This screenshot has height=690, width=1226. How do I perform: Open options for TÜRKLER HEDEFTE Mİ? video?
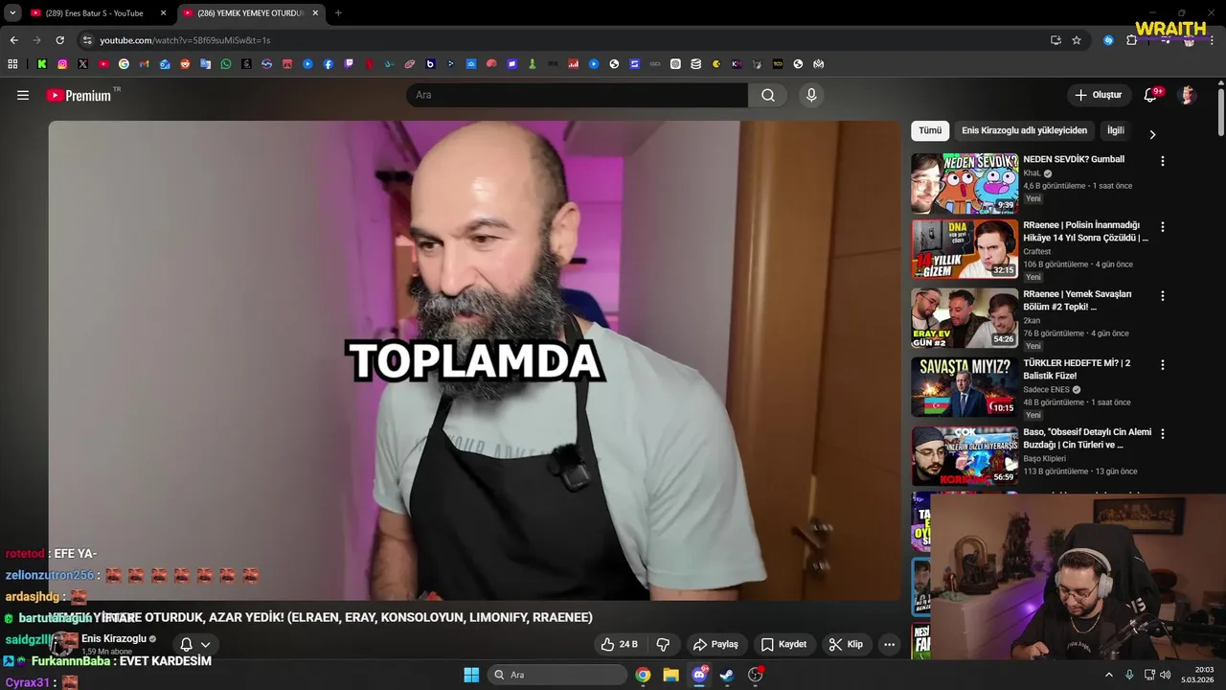click(x=1163, y=365)
